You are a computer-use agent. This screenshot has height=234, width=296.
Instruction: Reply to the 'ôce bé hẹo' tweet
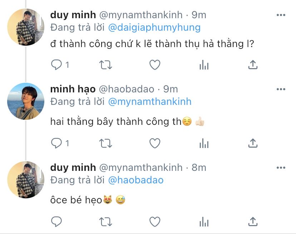(x=56, y=222)
